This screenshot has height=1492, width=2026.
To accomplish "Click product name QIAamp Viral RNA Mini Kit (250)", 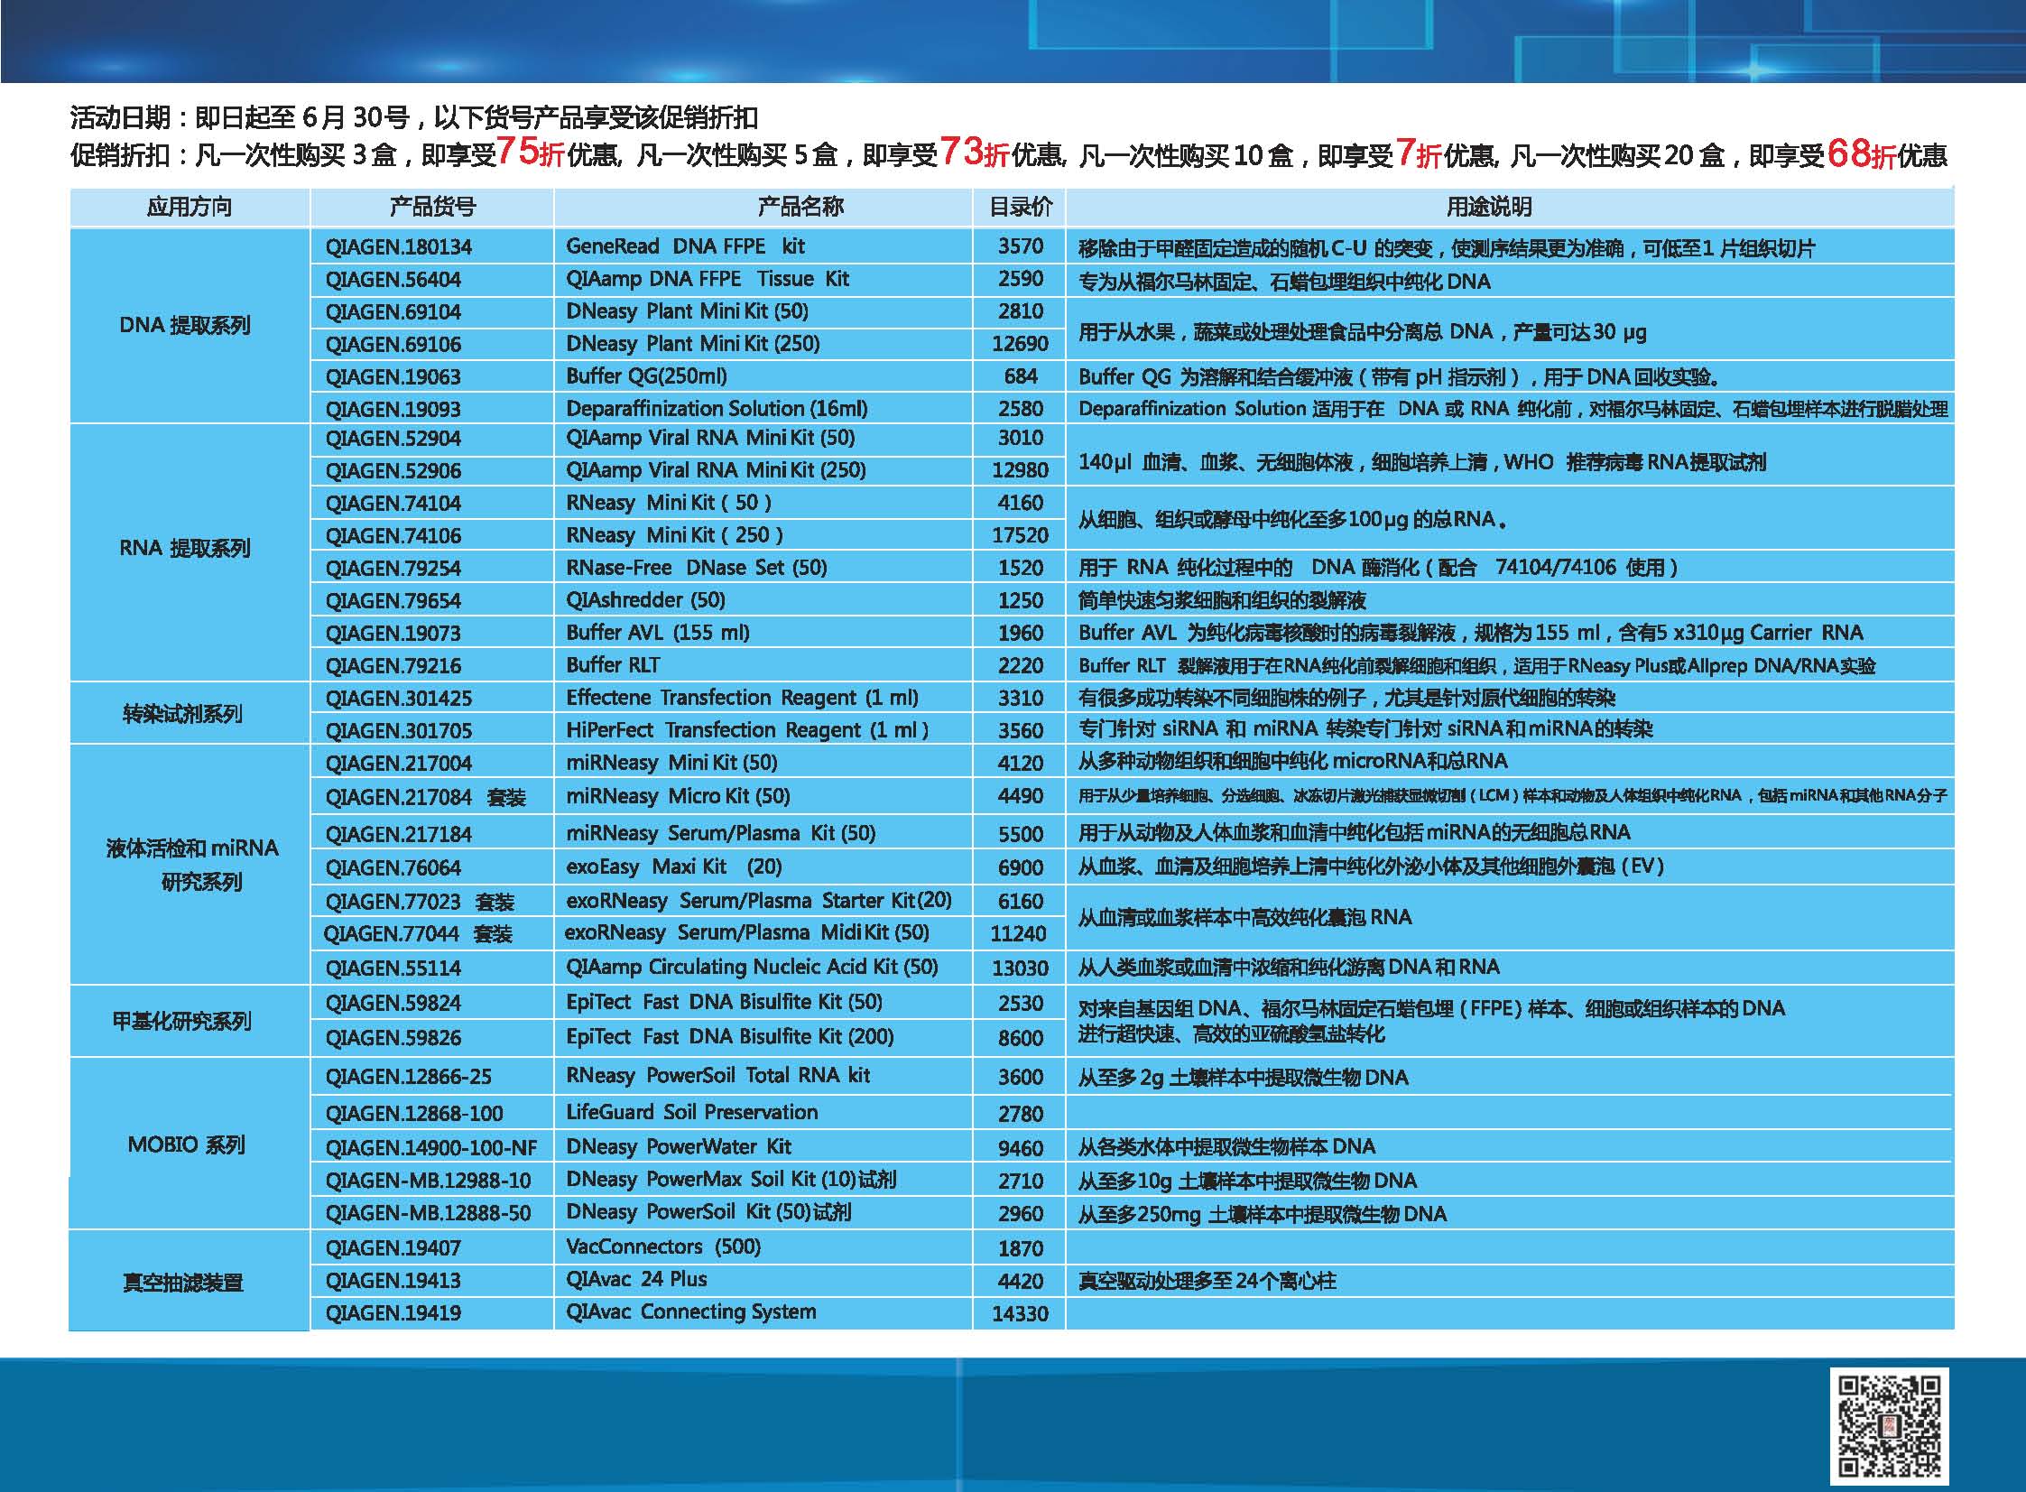I will click(716, 469).
